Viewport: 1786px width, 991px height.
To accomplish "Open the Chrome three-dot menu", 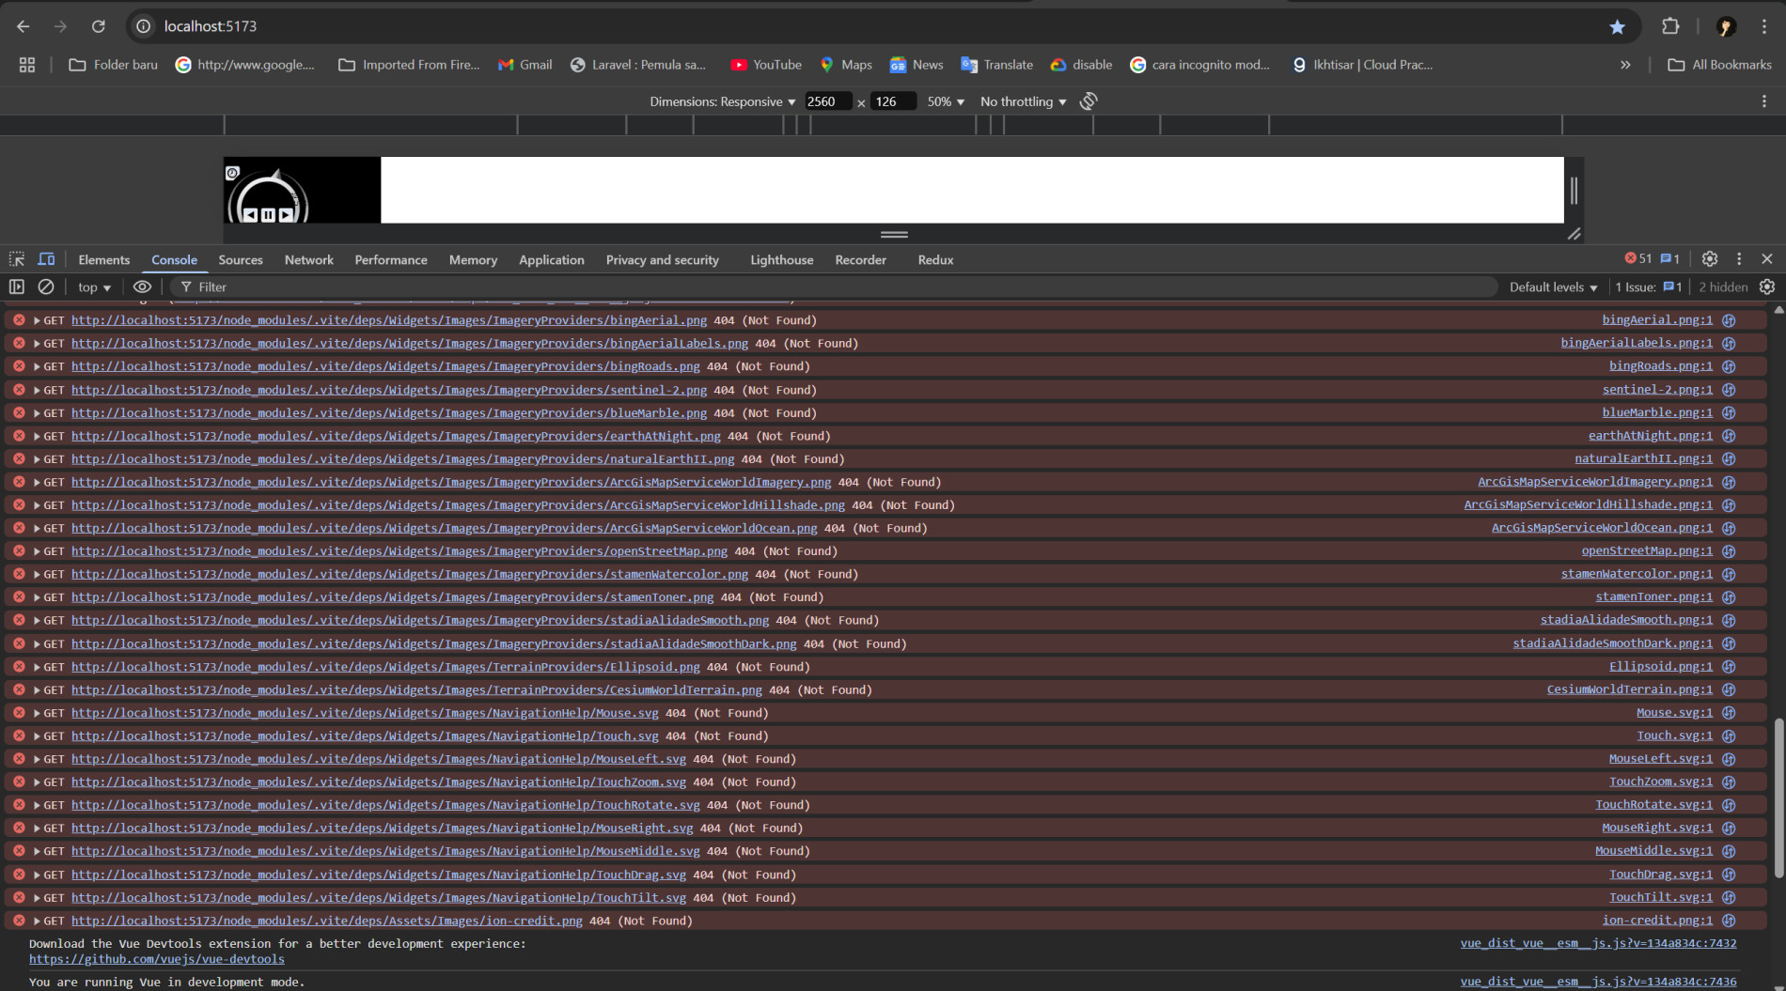I will tap(1764, 26).
